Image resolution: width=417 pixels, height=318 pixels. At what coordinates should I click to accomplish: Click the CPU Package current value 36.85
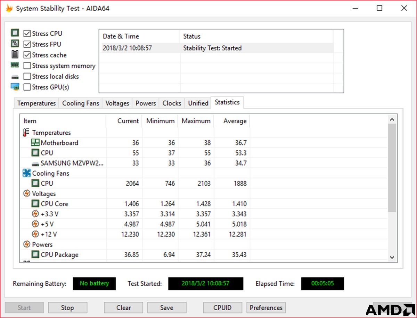pyautogui.click(x=131, y=255)
